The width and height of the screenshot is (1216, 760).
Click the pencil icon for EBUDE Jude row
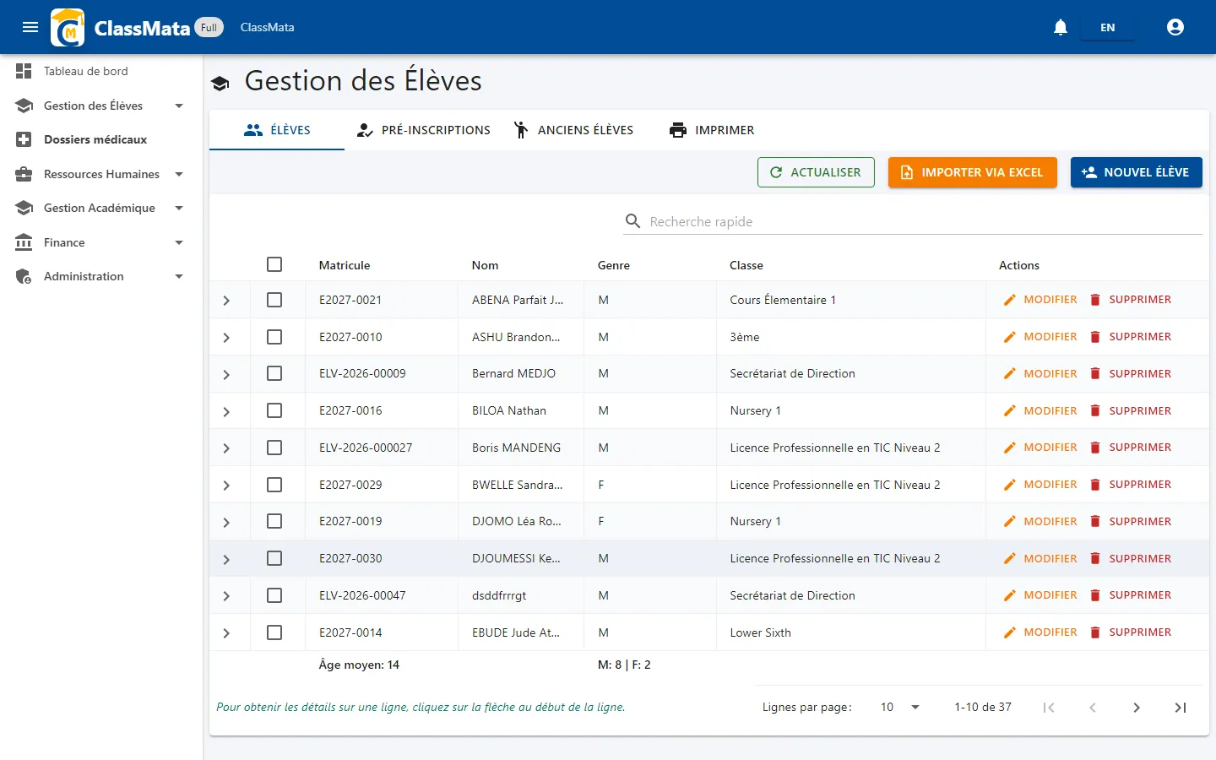click(1009, 632)
